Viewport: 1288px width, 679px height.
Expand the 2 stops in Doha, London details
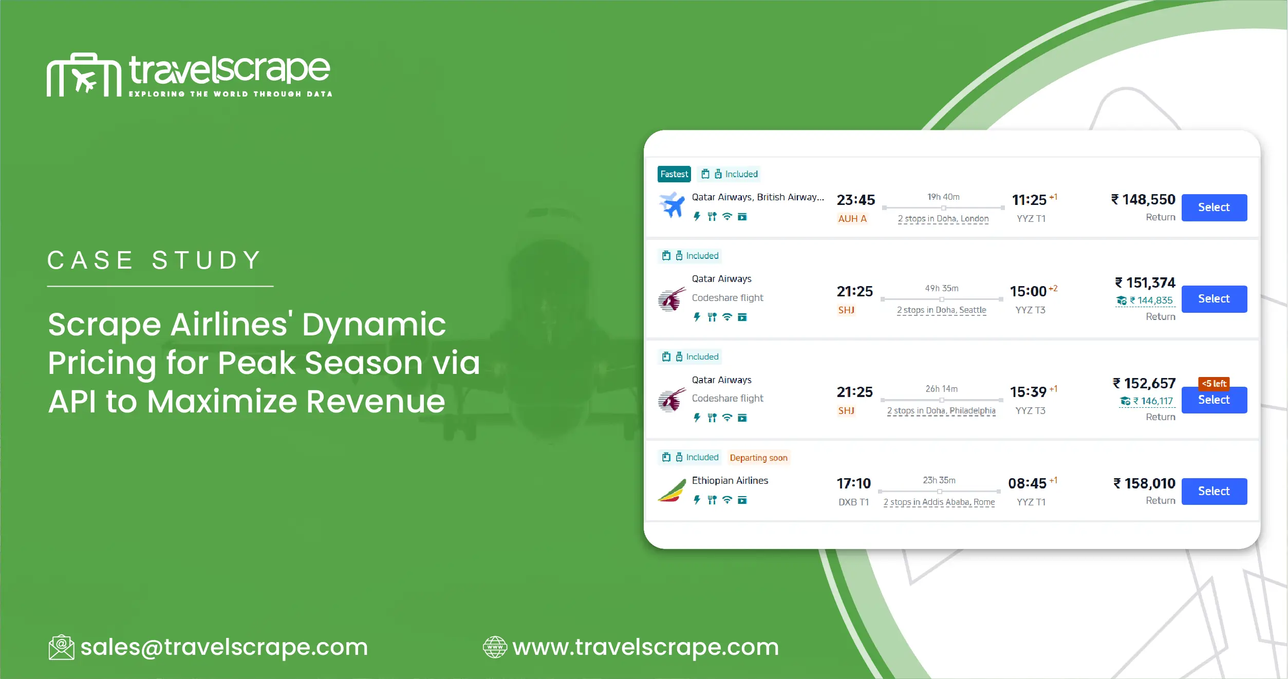943,219
